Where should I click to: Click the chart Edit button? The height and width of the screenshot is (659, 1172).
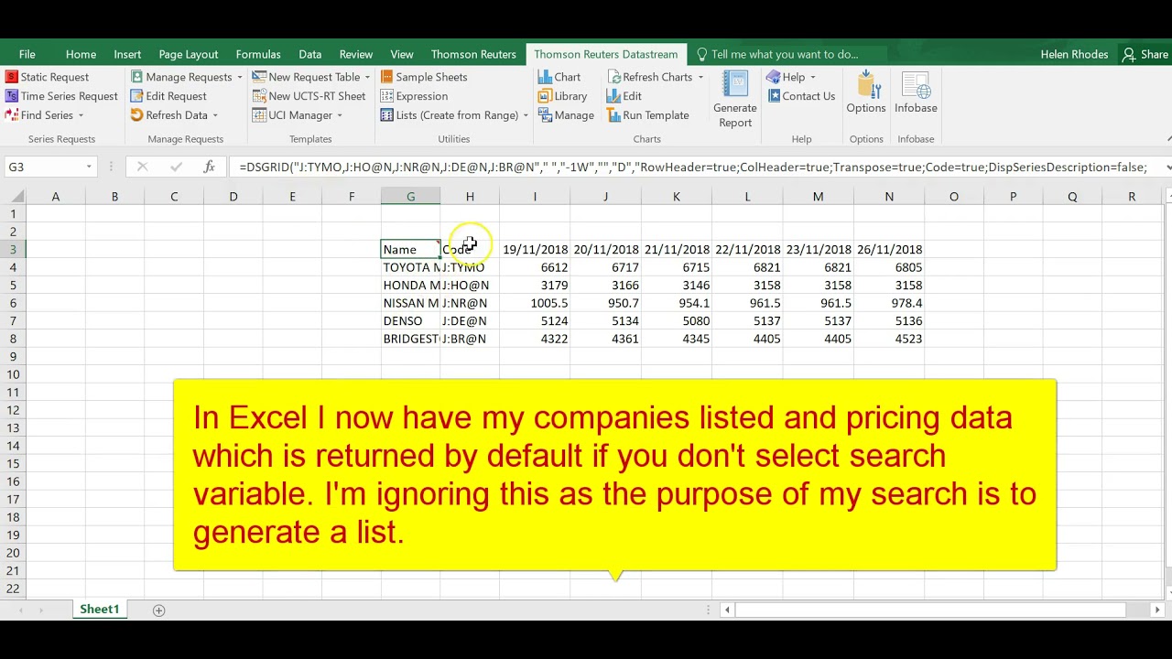(624, 96)
